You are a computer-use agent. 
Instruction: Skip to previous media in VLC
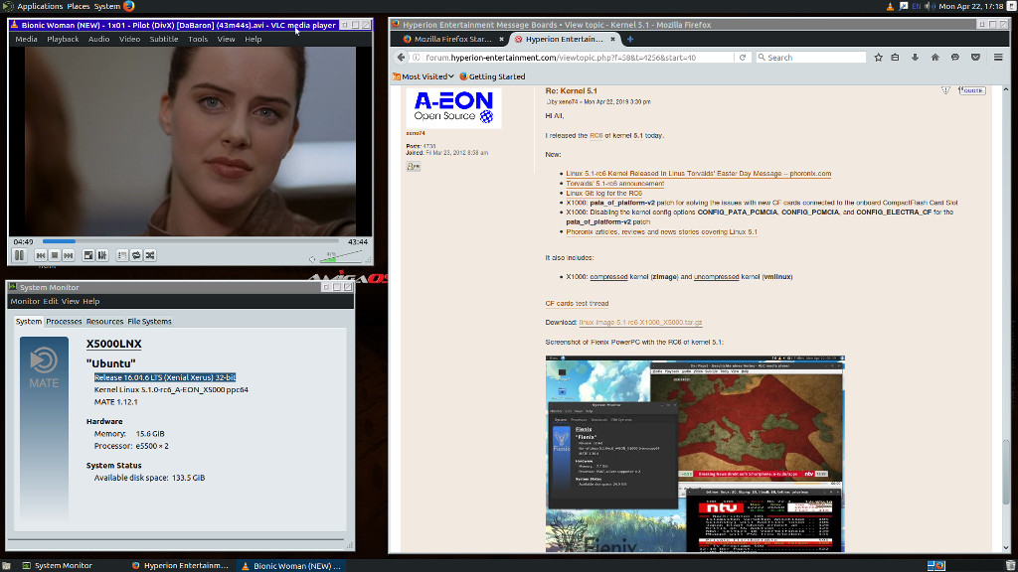[x=40, y=255]
